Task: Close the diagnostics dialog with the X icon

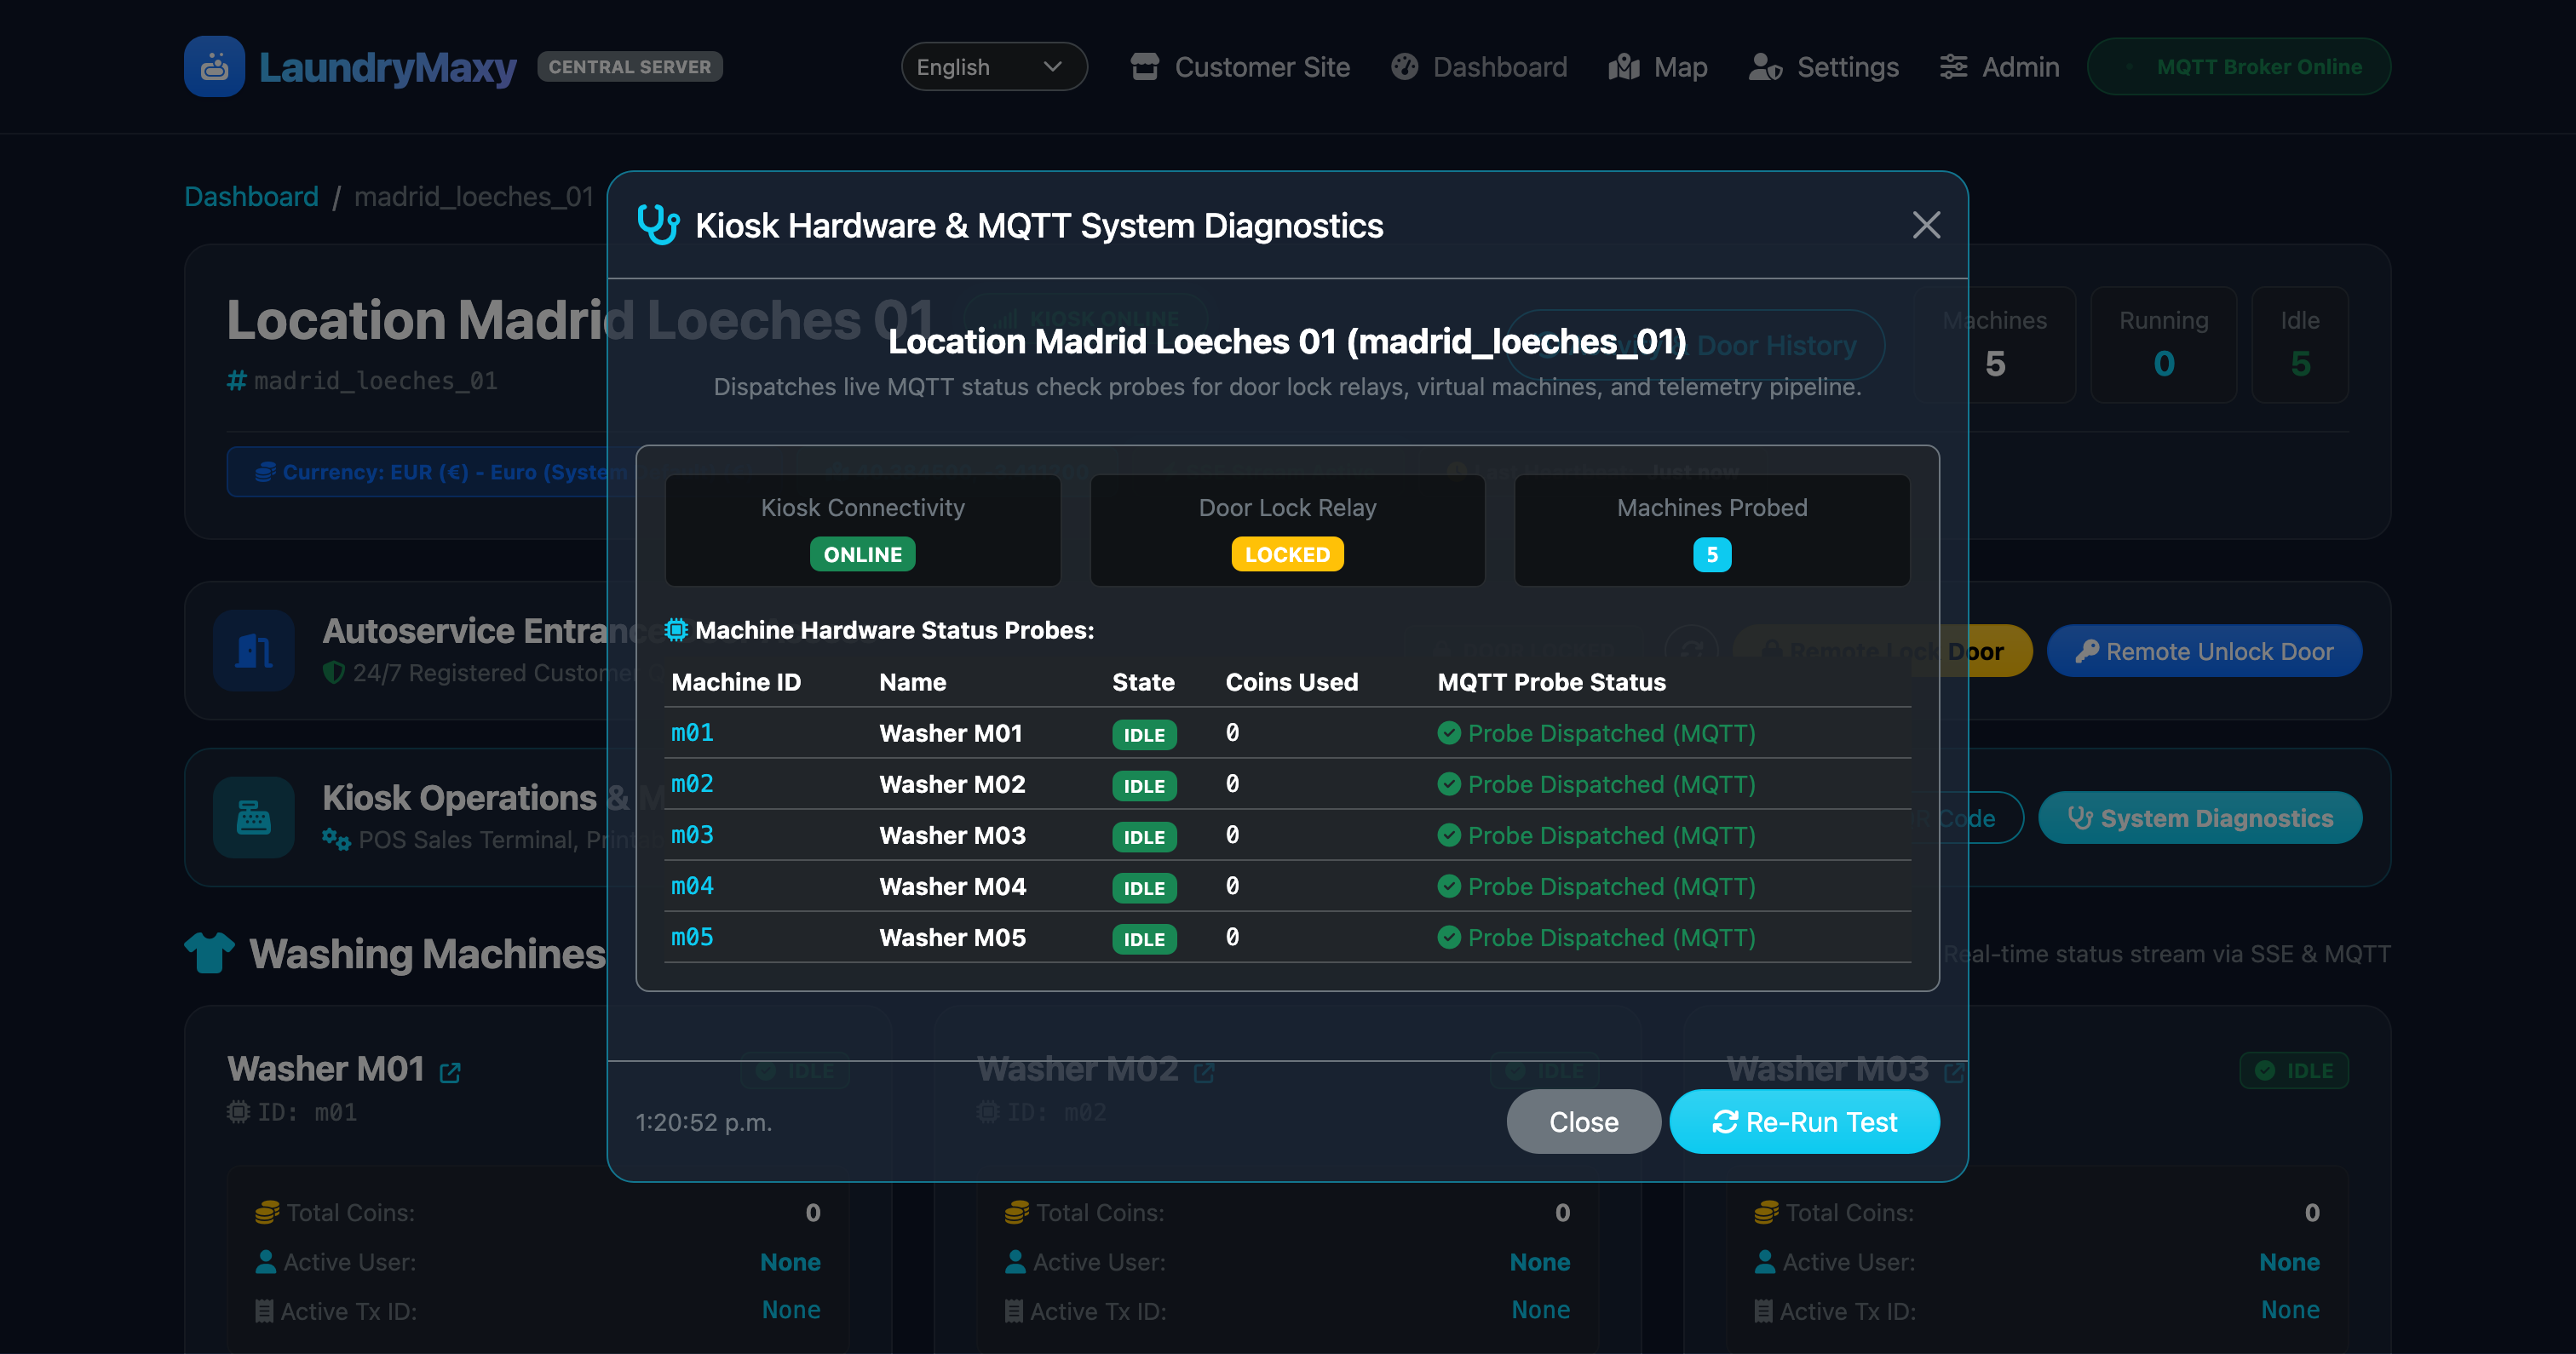Action: [x=1926, y=225]
